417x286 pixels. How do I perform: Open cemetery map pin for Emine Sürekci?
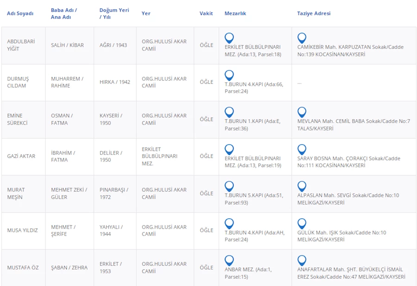click(x=229, y=112)
